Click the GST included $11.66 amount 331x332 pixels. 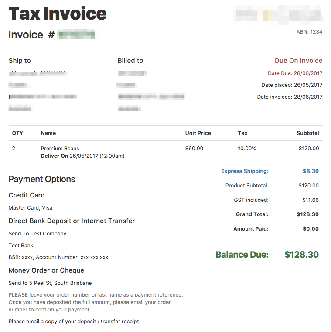coord(311,200)
